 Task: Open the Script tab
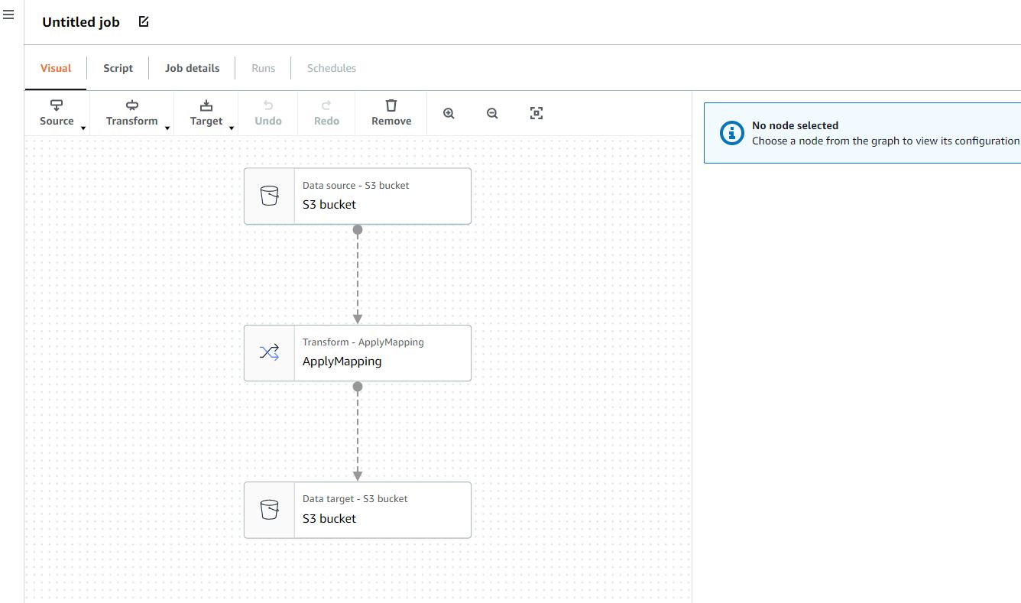click(x=118, y=68)
